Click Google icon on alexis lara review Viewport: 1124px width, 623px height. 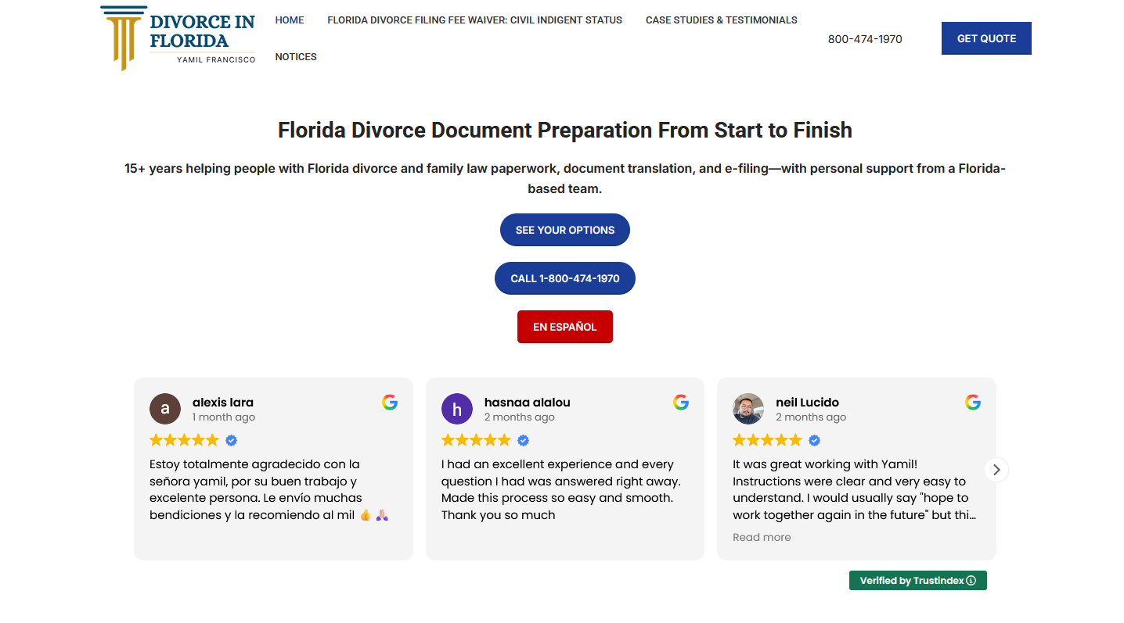coord(390,403)
